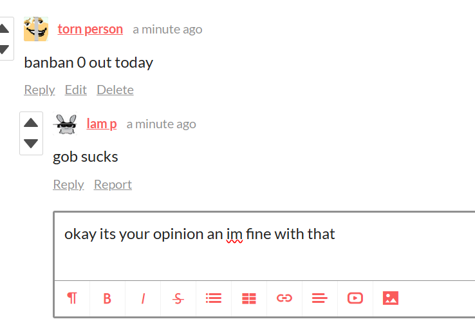The width and height of the screenshot is (475, 328).
Task: Open lam p's profile link
Action: (102, 124)
